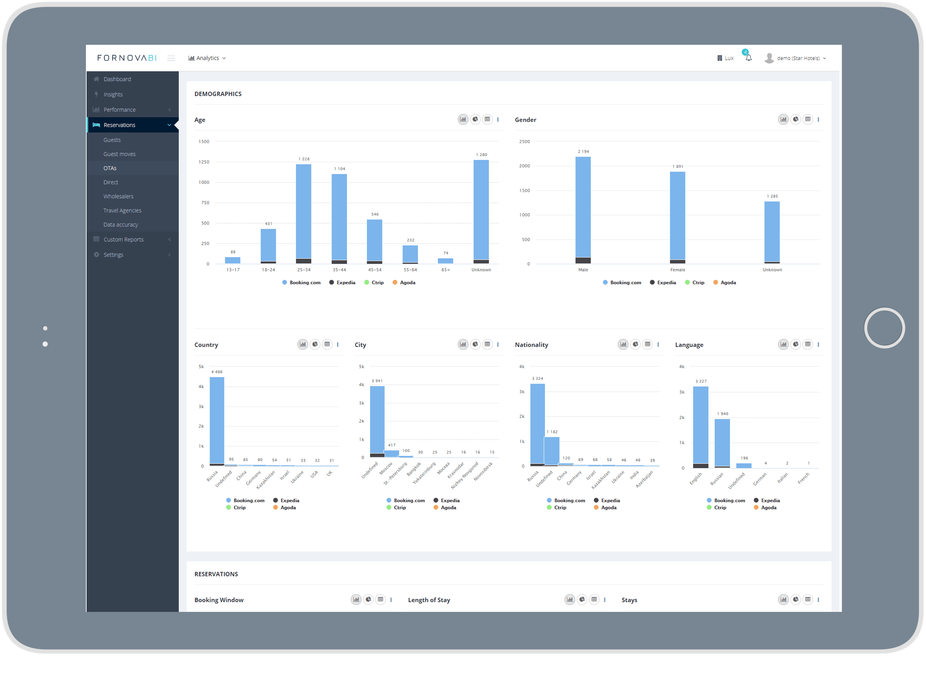The width and height of the screenshot is (926, 686).
Task: Open notifications bell icon
Action: [x=748, y=58]
